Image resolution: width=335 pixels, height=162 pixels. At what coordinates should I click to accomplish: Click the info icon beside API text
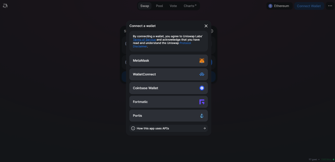click(x=133, y=128)
